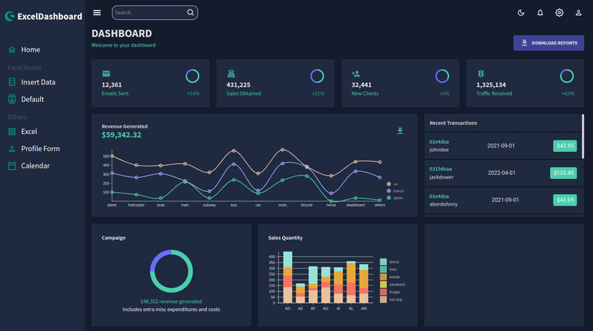Click the sandwich legend swatch
Viewport: 593px width, 331px height.
[383, 284]
